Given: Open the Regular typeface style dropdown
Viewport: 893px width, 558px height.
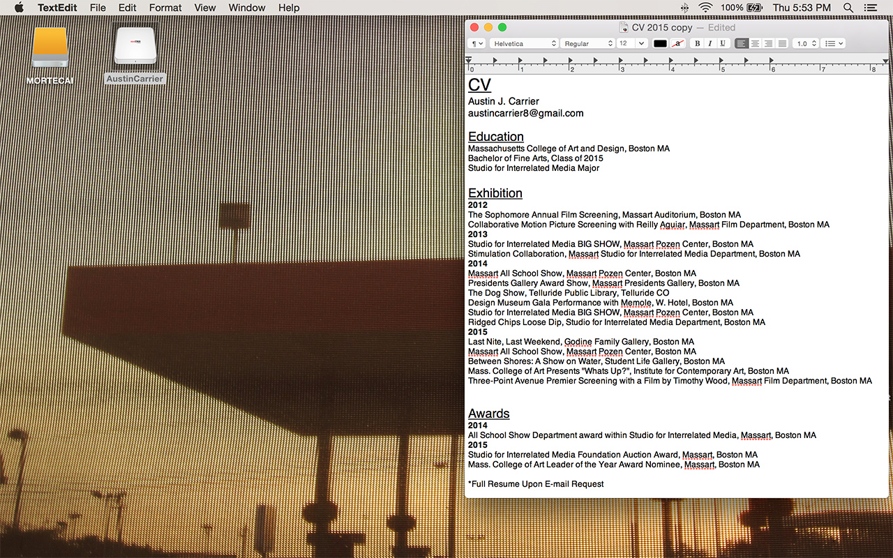Looking at the screenshot, I should point(588,43).
